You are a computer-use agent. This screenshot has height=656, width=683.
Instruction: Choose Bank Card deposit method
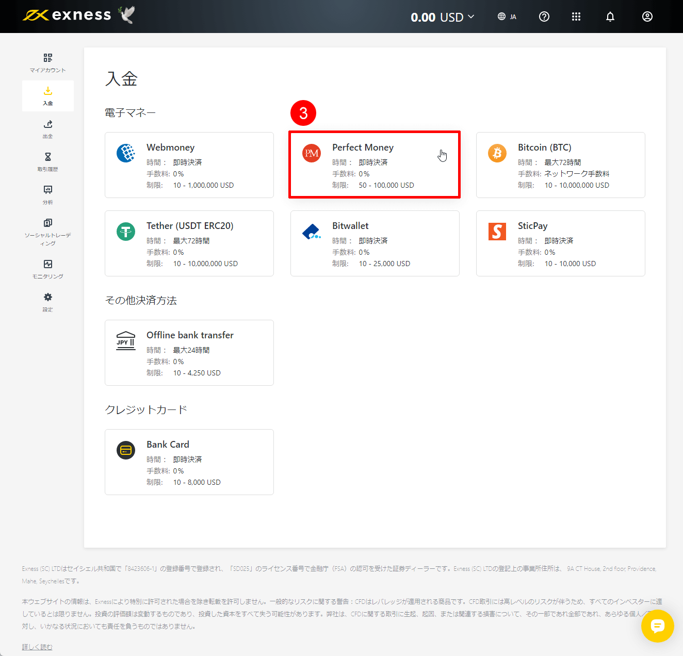tap(189, 462)
